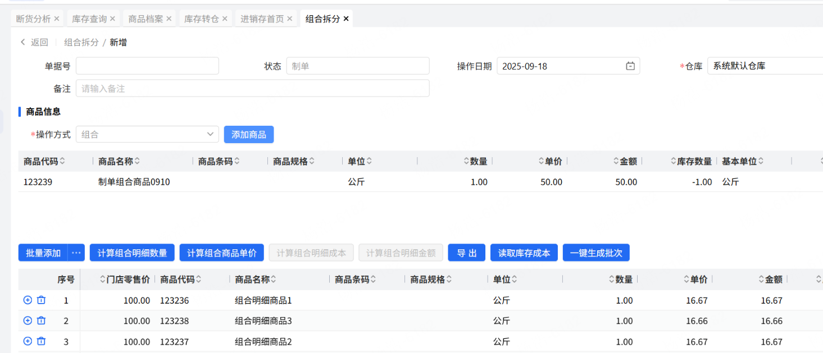
Task: Sort upper table by 商品条码
Action: [237, 161]
